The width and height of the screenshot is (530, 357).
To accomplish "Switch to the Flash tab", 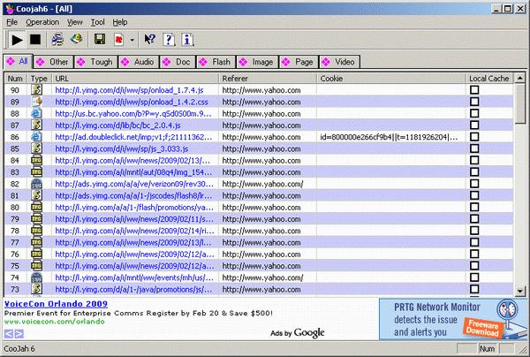I will pyautogui.click(x=216, y=62).
